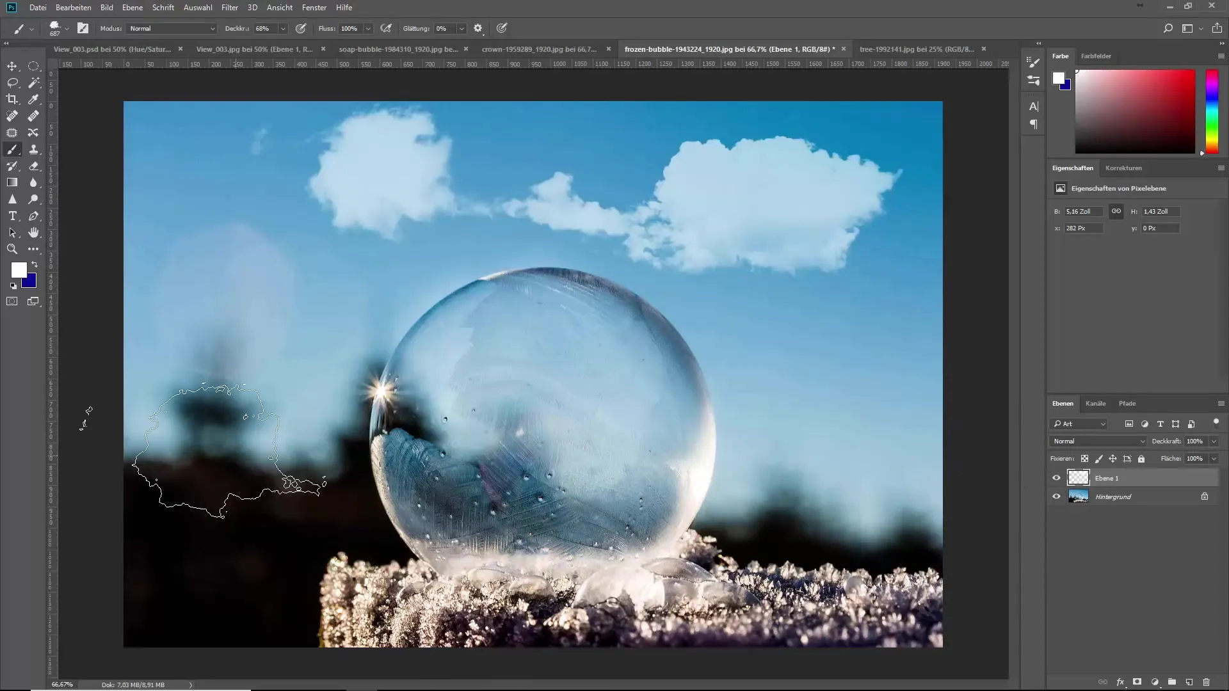Screen dimensions: 1229x691
Task: Click the foreground color swatch in toolbox
Action: 19,270
